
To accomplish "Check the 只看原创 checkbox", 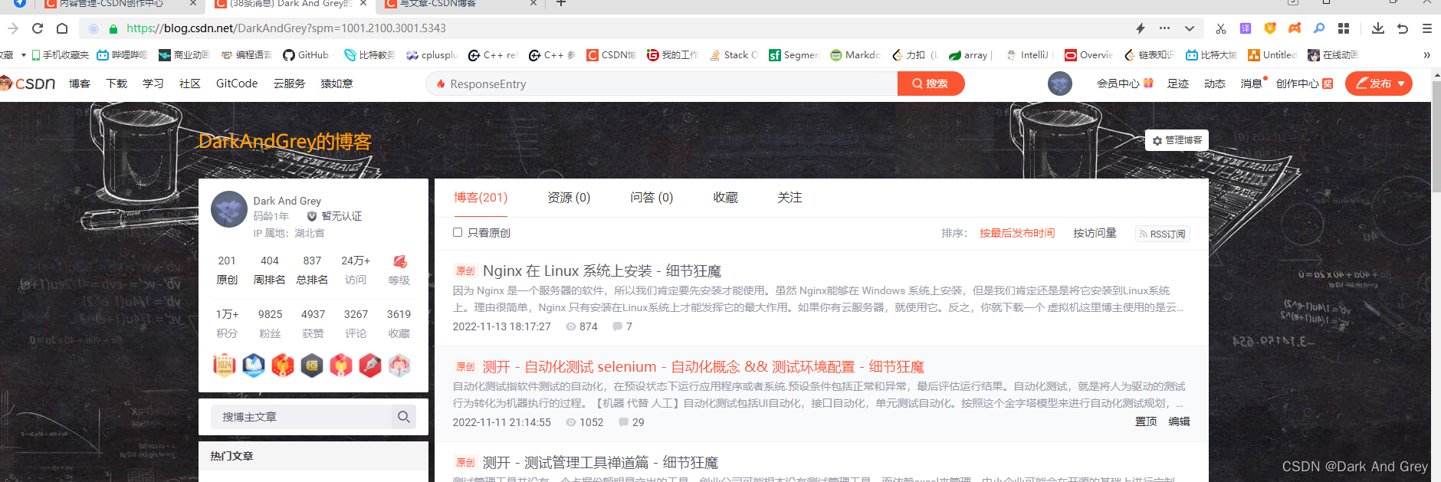I will (458, 232).
